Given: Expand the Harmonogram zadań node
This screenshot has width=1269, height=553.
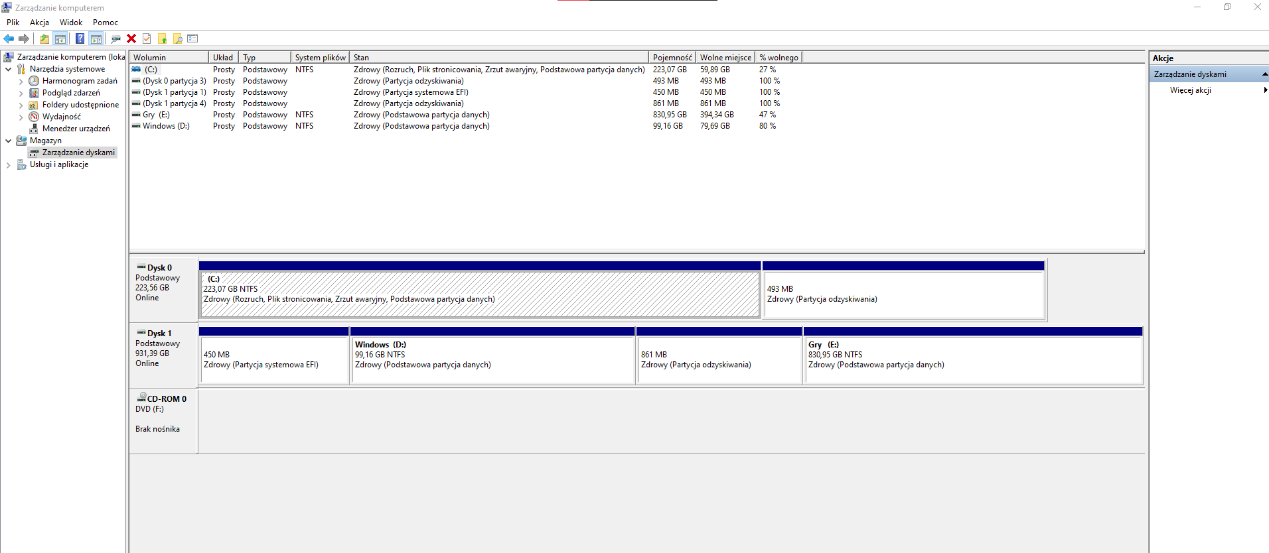Looking at the screenshot, I should click(x=21, y=81).
